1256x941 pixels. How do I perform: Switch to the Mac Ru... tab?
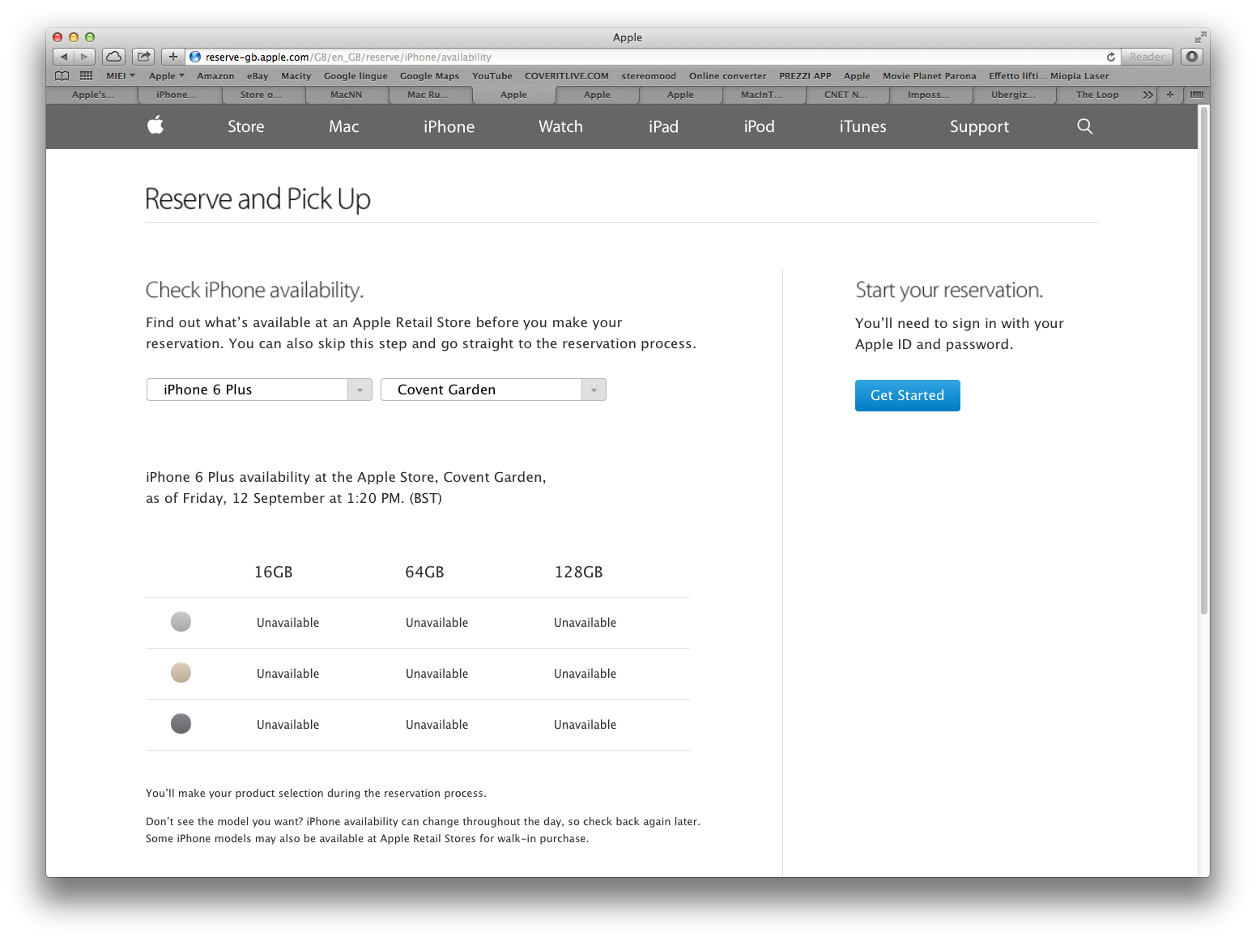(x=428, y=95)
